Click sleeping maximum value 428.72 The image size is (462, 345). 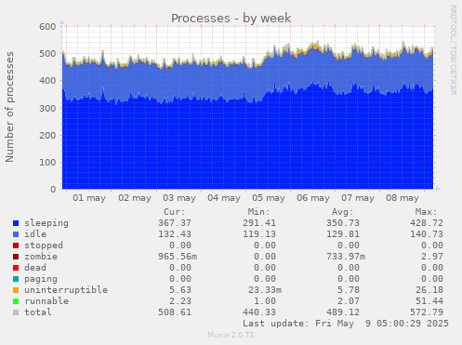[427, 223]
